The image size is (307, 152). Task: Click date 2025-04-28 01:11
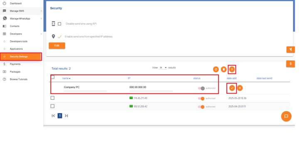point(237,107)
